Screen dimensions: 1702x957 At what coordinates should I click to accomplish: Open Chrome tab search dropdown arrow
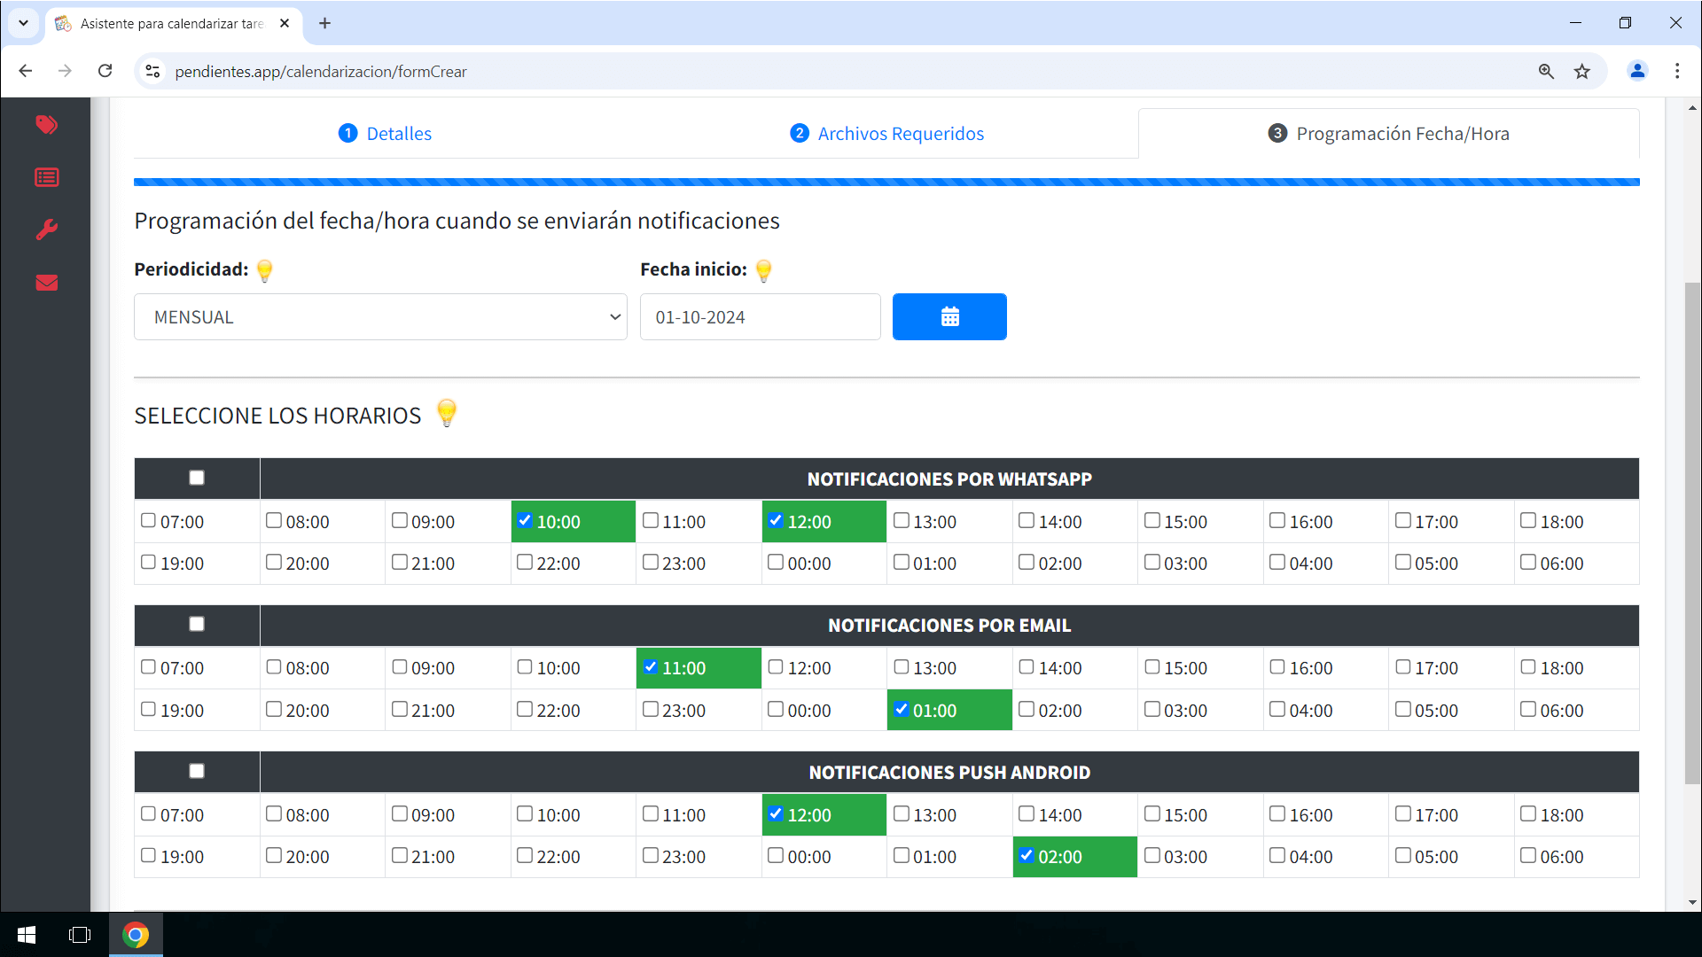click(x=23, y=23)
